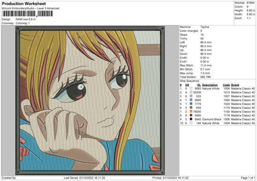Screen dimensions: 257x181
Task: Click the Machine value 'Tajima'
Action: 205,27
